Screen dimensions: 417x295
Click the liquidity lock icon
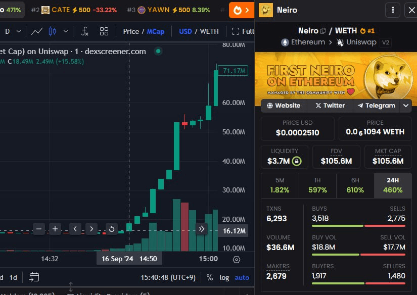point(297,161)
